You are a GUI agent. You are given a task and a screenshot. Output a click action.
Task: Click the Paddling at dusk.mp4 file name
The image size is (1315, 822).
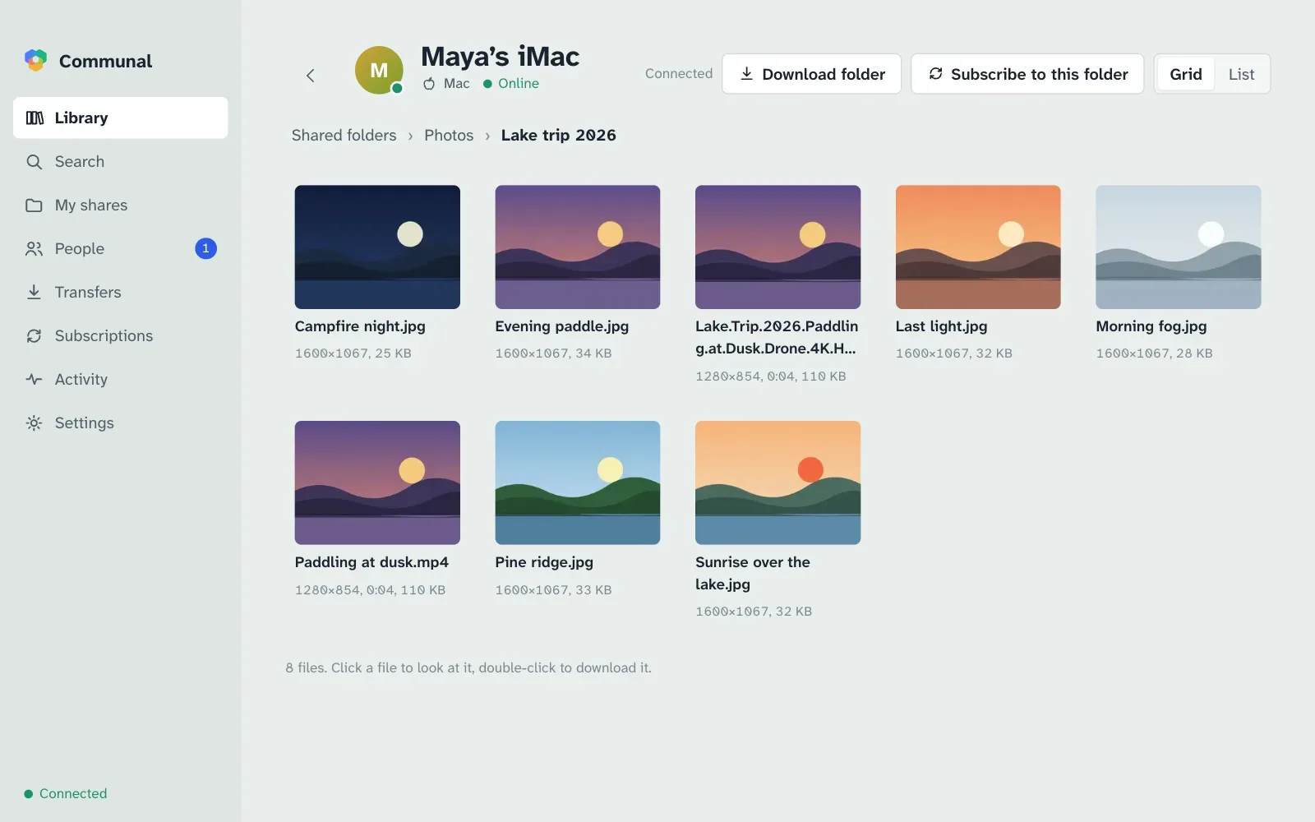371,562
